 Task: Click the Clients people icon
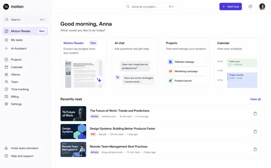pos(6,75)
